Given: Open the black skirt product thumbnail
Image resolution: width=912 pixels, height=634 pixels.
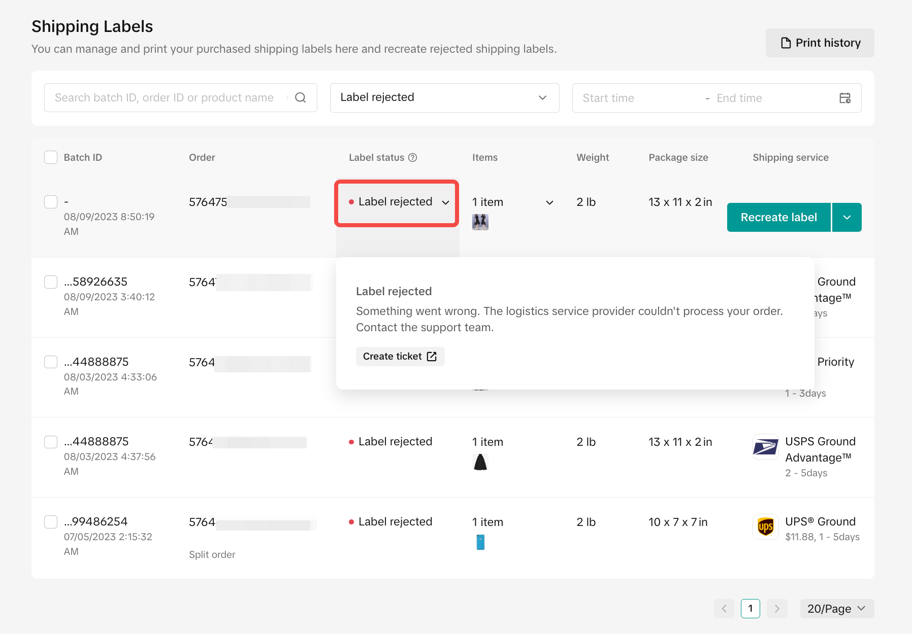Looking at the screenshot, I should (x=480, y=462).
